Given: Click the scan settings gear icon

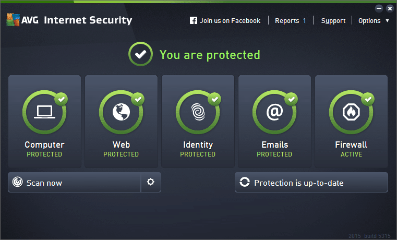Looking at the screenshot, I should click(x=151, y=183).
